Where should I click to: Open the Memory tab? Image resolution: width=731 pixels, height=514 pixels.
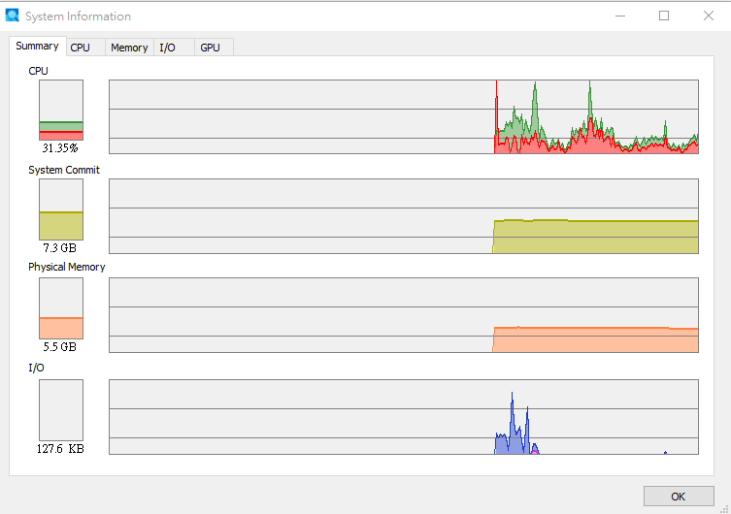(129, 48)
